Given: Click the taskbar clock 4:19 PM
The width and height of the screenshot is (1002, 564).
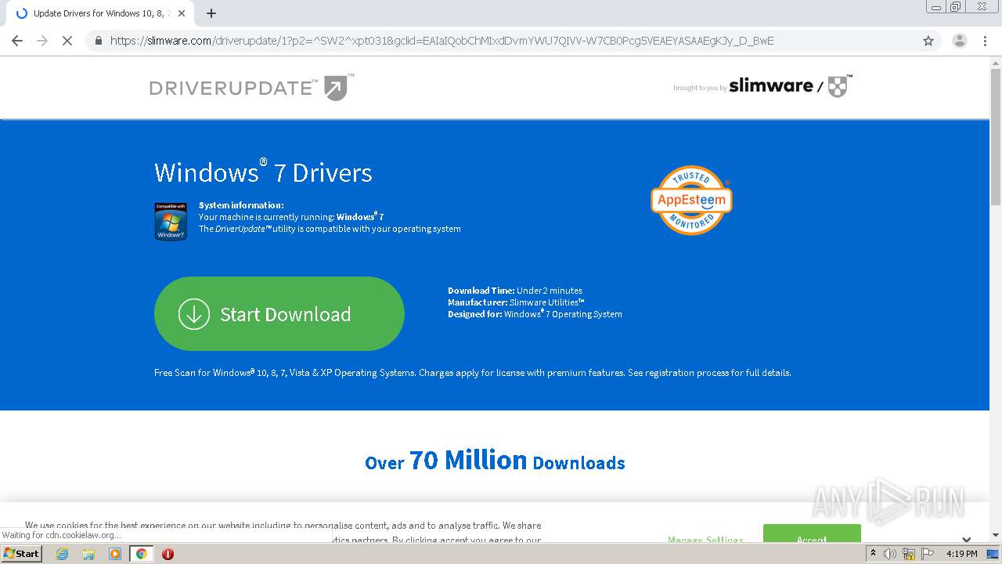Looking at the screenshot, I should coord(961,554).
